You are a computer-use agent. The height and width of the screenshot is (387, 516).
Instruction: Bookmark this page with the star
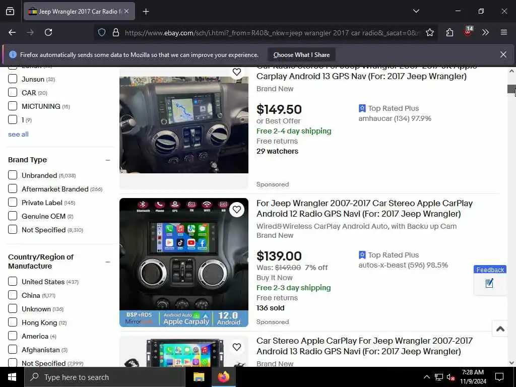pyautogui.click(x=429, y=32)
